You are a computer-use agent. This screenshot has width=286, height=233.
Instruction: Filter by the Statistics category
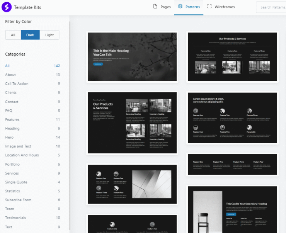[32, 191]
